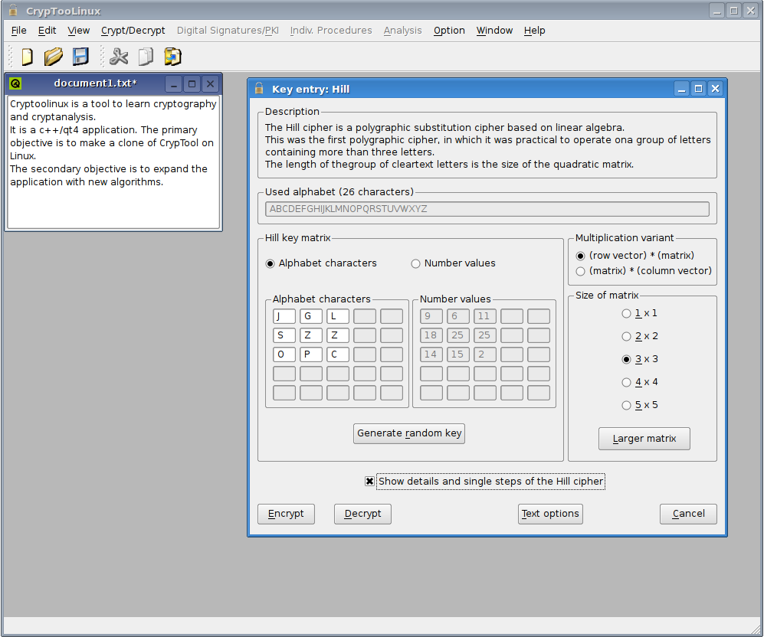
Task: Select 3 x 3 matrix size
Action: pos(640,359)
